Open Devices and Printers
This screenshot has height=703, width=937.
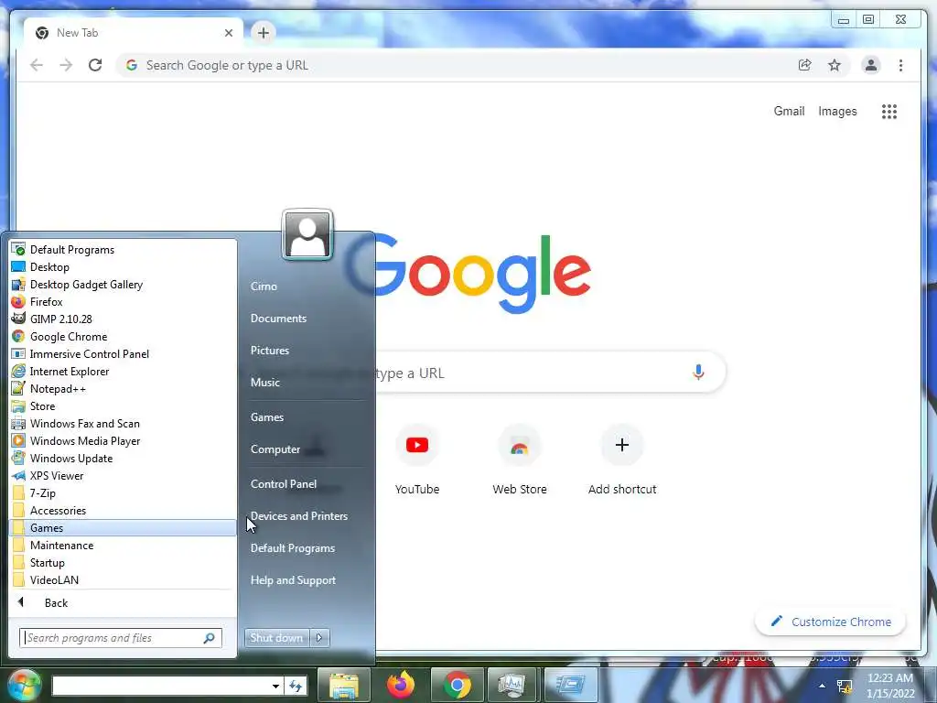[x=299, y=516]
